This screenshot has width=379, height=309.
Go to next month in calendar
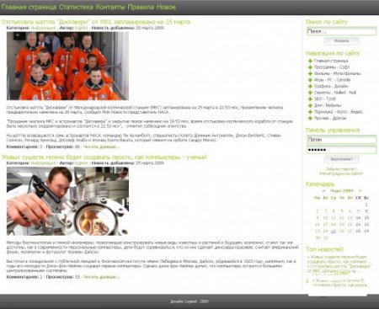pos(360,191)
